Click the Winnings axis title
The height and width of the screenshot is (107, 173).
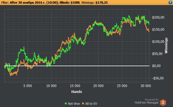pos(166,46)
